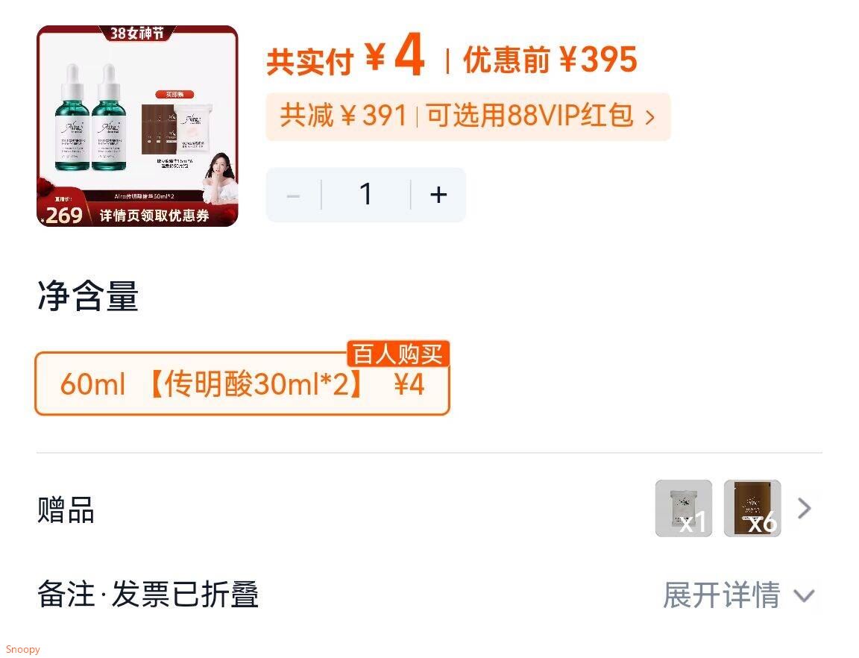Click the quantity field showing 1
Viewport: 859px width, 658px height.
[x=366, y=195]
